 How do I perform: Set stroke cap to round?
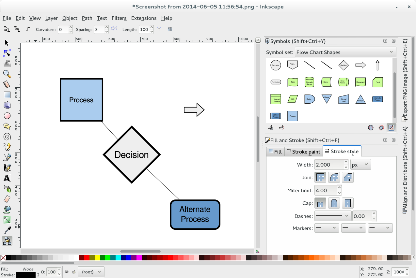coord(334,203)
